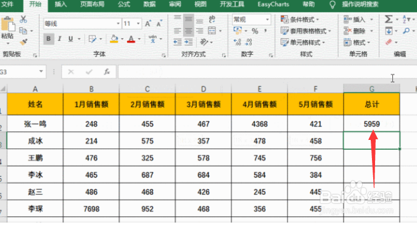Expand the Name Box dropdown arrow
Screen dimensions: 417x225
[x=41, y=72]
